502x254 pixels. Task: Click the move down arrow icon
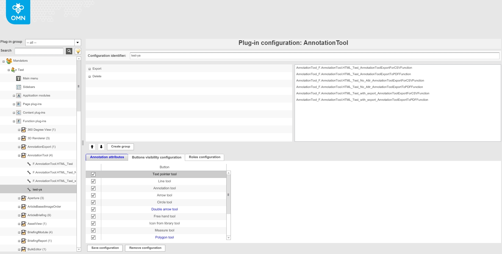(x=101, y=147)
